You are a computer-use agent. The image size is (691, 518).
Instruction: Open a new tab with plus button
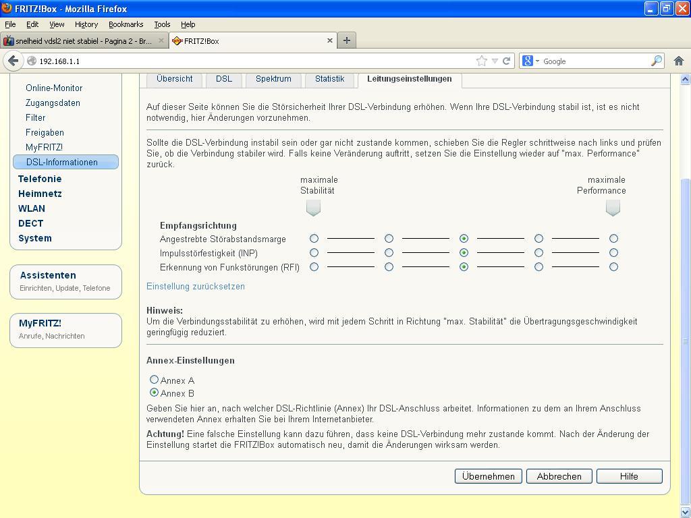click(346, 40)
